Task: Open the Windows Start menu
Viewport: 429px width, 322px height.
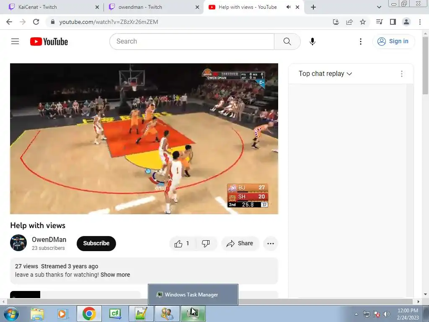Action: click(x=11, y=314)
